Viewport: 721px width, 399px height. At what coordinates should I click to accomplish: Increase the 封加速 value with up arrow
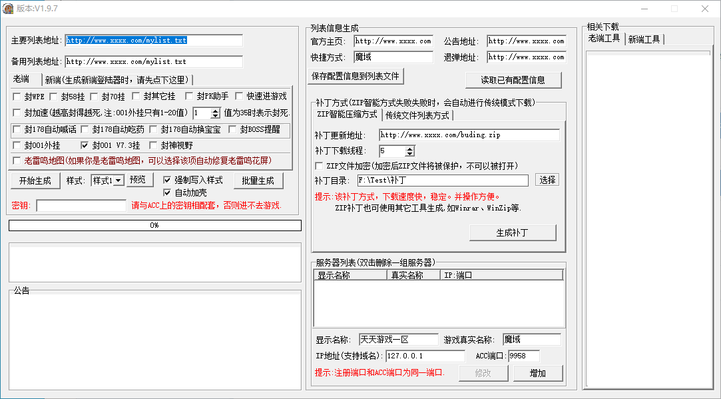click(215, 111)
